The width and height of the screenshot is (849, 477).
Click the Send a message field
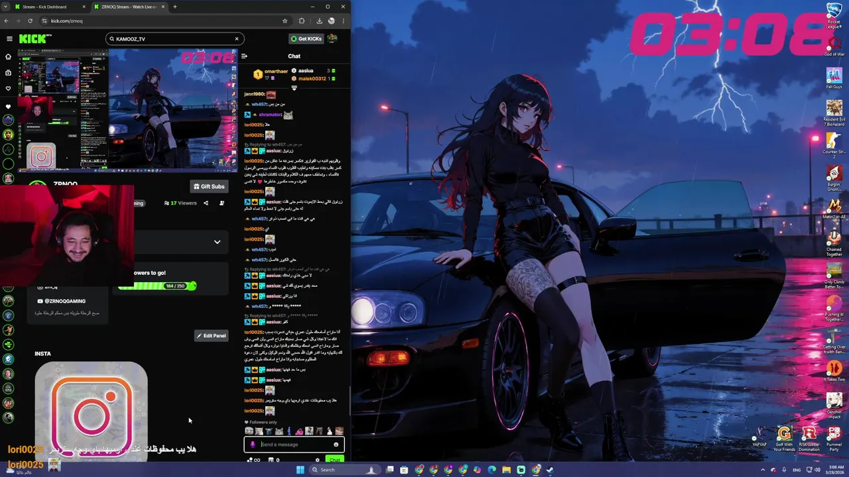pos(294,445)
